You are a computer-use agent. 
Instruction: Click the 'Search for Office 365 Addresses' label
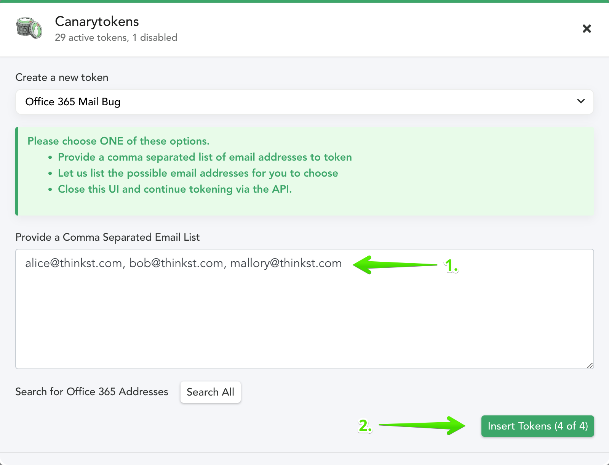[x=92, y=392]
